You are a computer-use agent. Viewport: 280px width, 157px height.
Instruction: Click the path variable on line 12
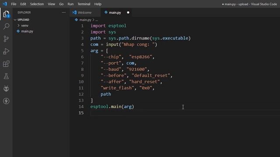click(x=106, y=94)
